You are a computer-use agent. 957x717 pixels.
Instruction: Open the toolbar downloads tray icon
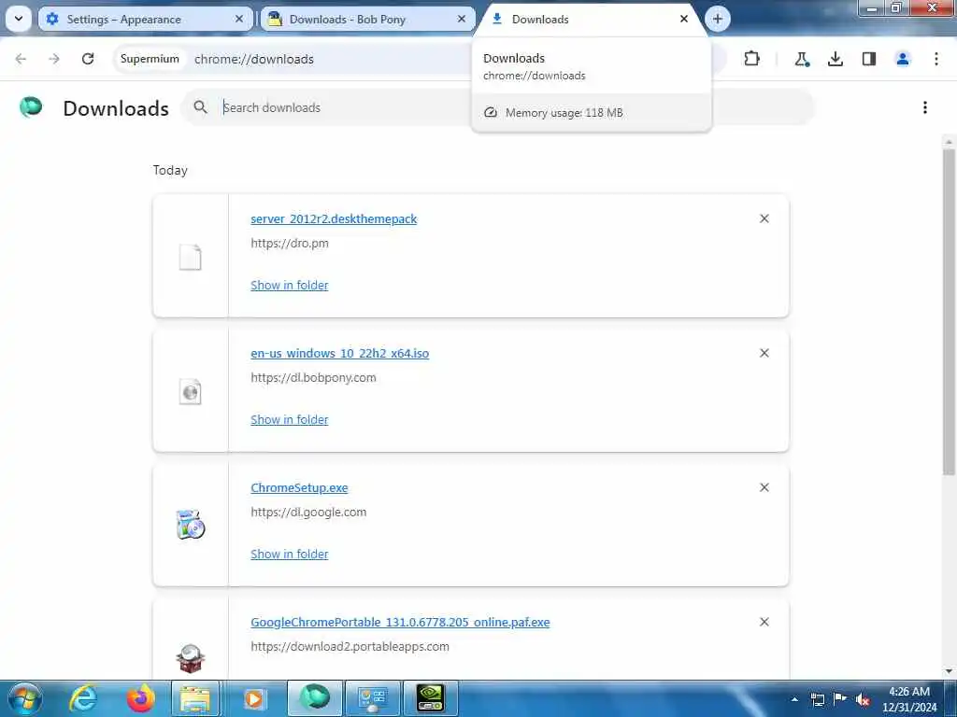click(x=835, y=59)
